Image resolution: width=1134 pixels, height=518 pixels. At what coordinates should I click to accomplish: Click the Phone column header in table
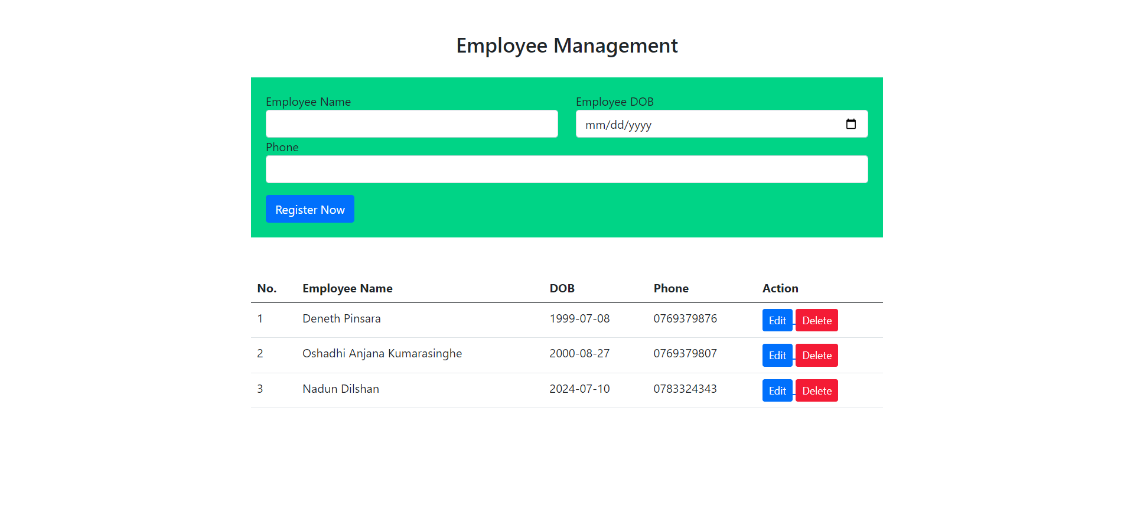671,288
